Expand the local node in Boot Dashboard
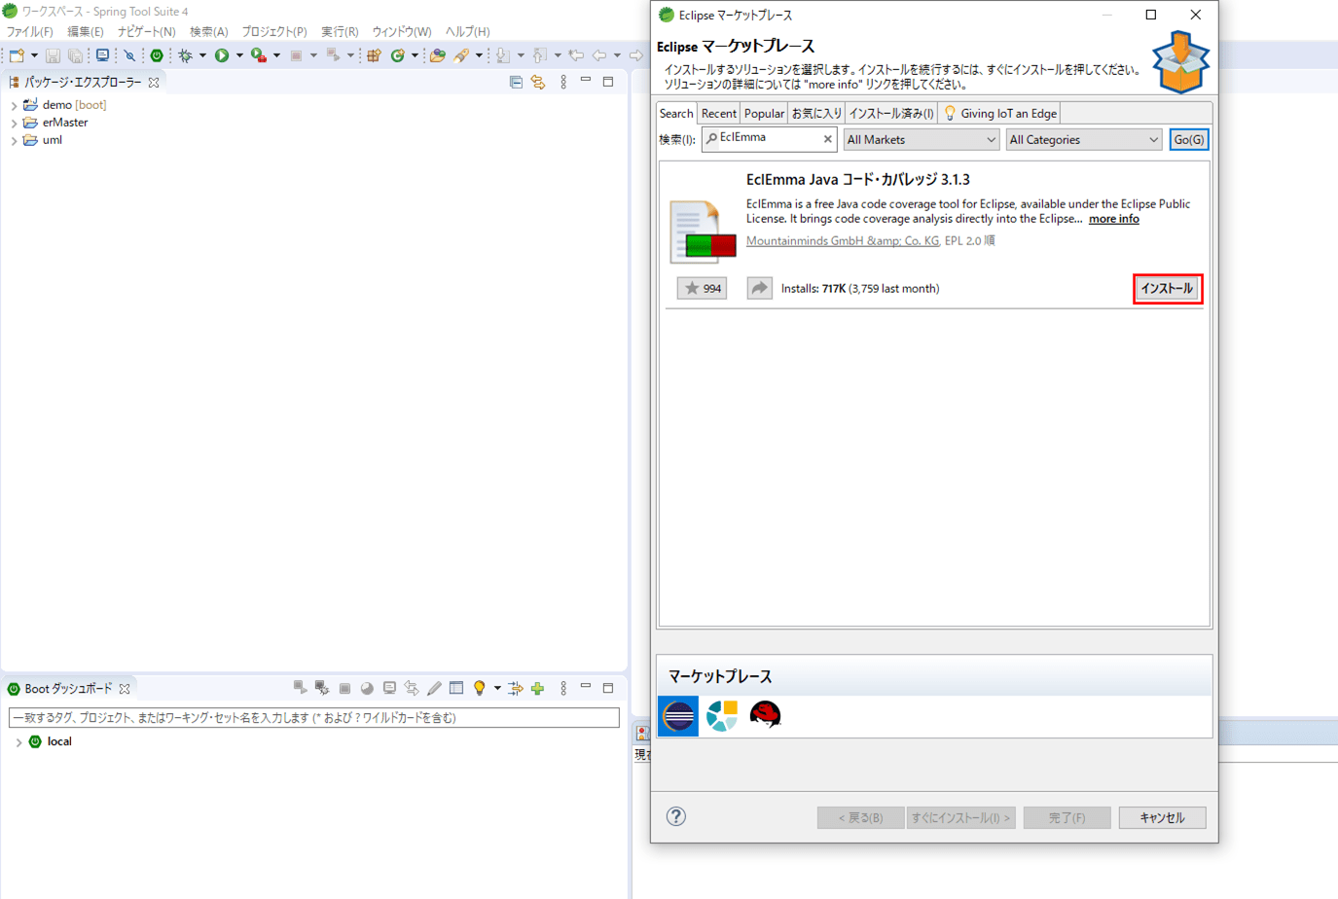The image size is (1338, 899). point(18,741)
